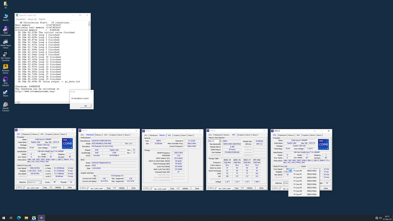Viewport: 393px width, 221px height.
Task: Expand the Tools dropdown arrow in the Memory window
Action: coord(177,188)
